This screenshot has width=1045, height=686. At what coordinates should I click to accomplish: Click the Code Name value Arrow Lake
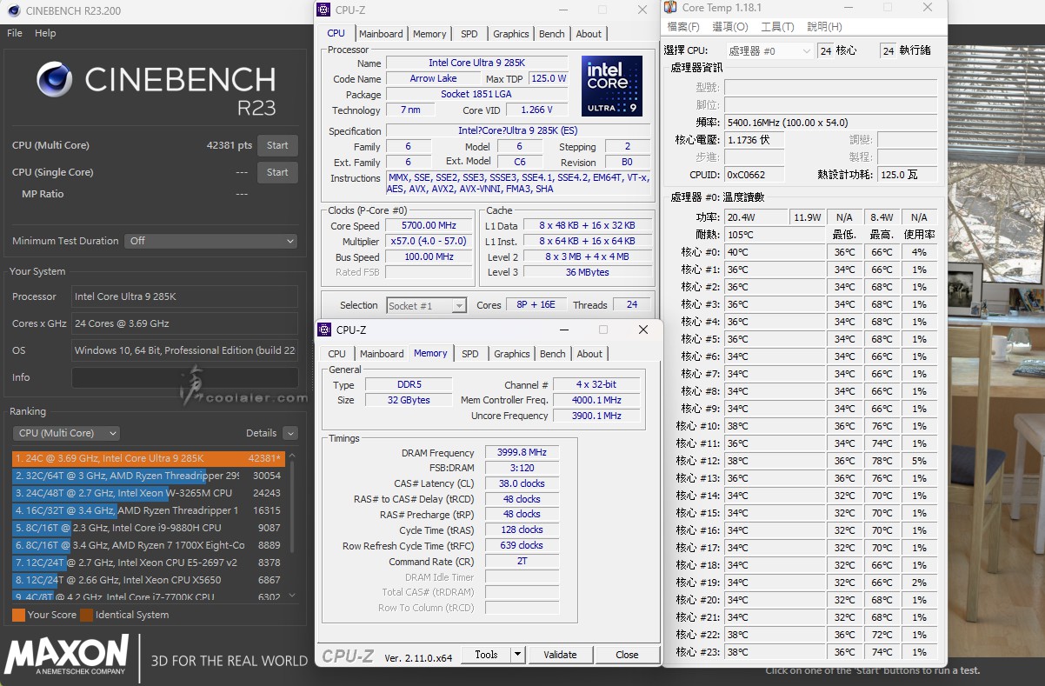pyautogui.click(x=433, y=78)
